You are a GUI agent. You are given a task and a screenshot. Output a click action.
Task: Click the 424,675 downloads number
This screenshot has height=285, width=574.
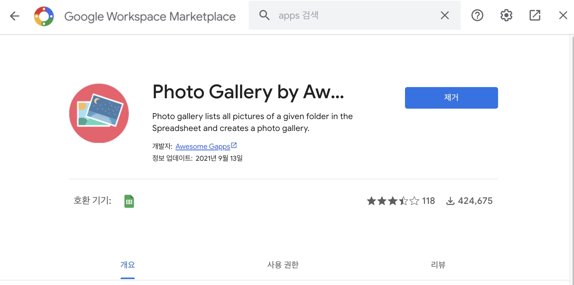(x=475, y=201)
